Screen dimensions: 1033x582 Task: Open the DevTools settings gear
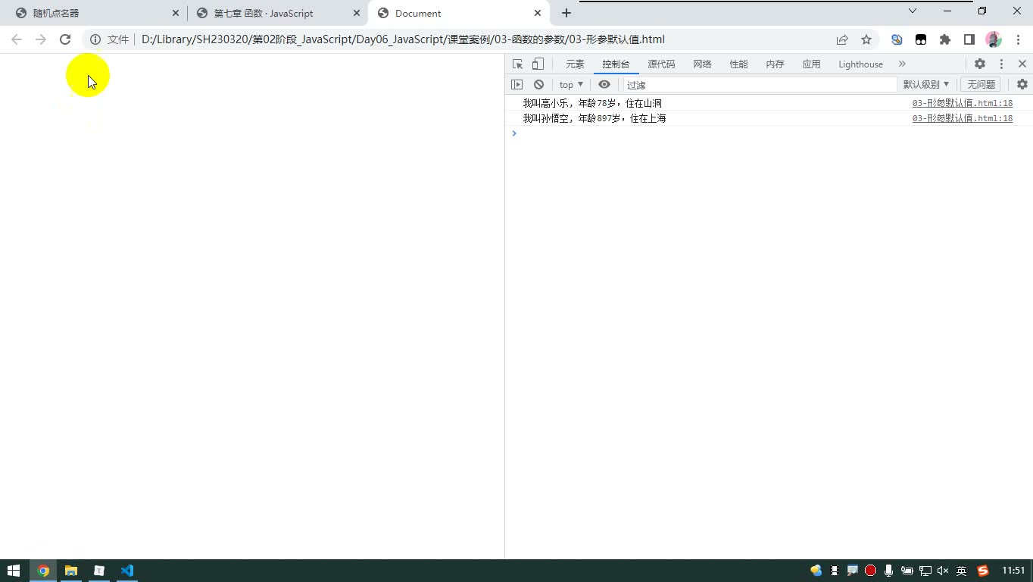[x=980, y=64]
